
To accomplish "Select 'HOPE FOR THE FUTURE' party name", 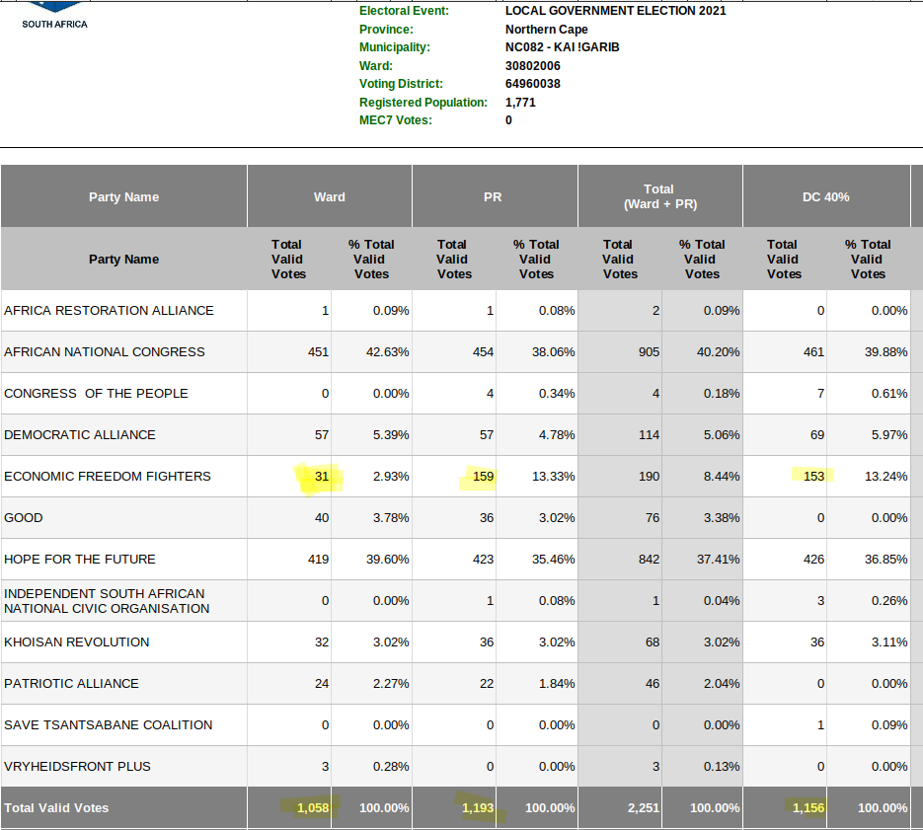I will (80, 559).
